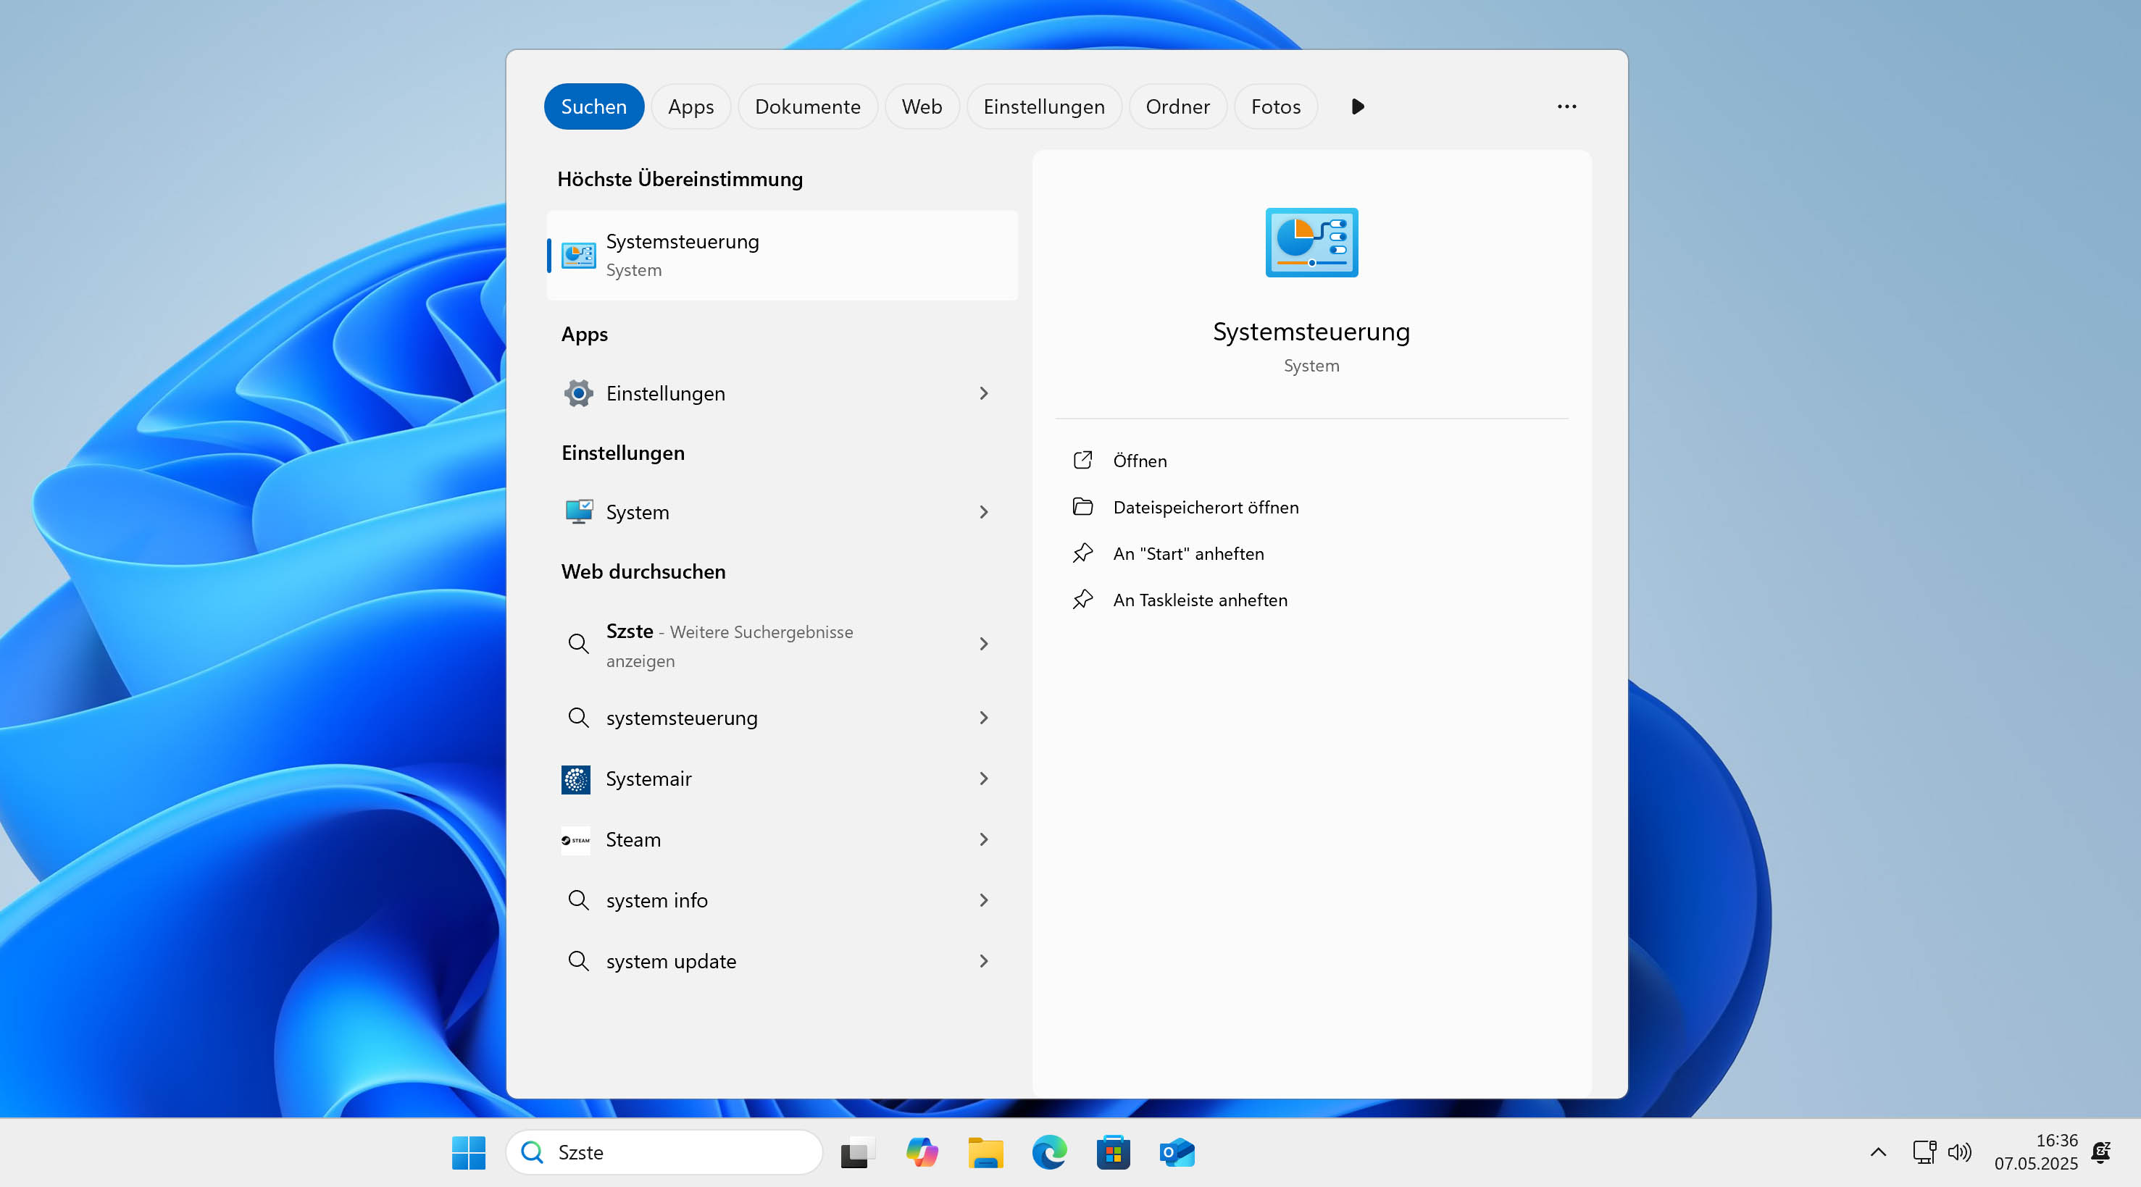The height and width of the screenshot is (1187, 2141).
Task: Select the Suchen filter tab
Action: [593, 106]
